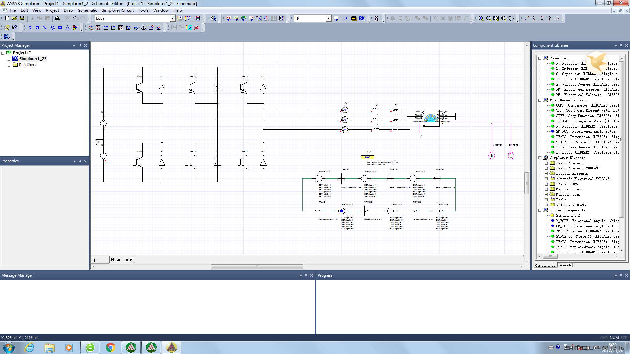The width and height of the screenshot is (630, 354).
Task: Select the Zoom Area tool
Action: pos(496,18)
